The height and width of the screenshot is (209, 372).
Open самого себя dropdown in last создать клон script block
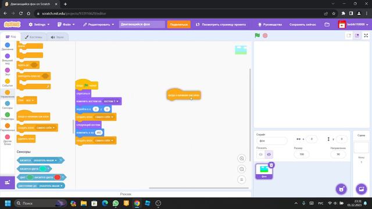104,140
